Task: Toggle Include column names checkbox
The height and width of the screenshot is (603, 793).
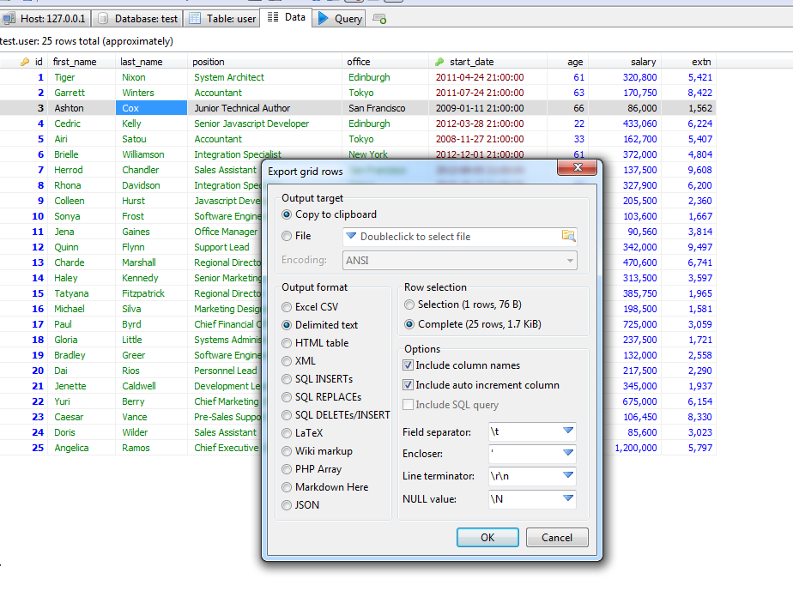Action: point(409,365)
